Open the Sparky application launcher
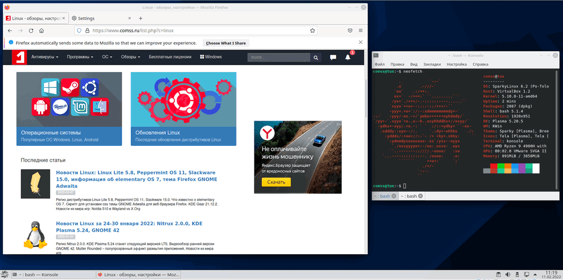The width and height of the screenshot is (563, 280). point(5,274)
